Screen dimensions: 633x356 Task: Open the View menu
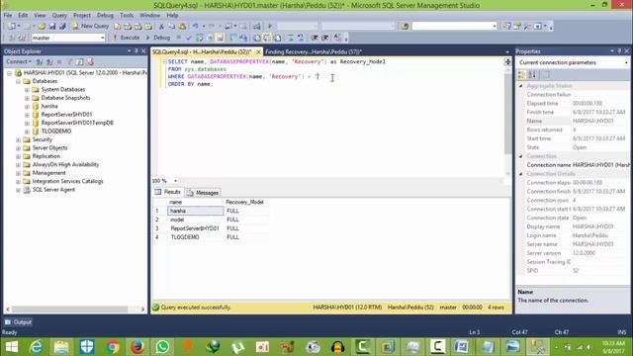pyautogui.click(x=40, y=15)
